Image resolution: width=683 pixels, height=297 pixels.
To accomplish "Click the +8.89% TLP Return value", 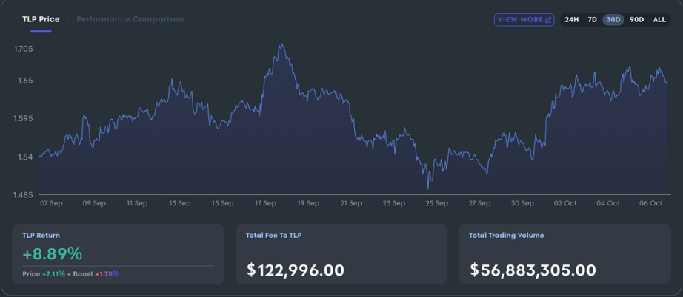I will pos(53,253).
